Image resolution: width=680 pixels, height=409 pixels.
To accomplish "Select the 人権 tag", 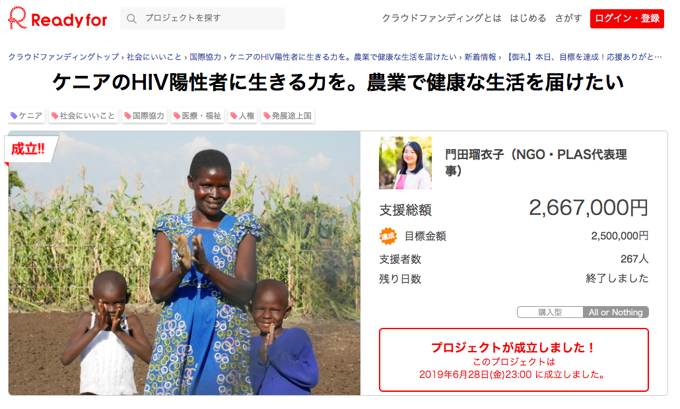I will (x=242, y=115).
